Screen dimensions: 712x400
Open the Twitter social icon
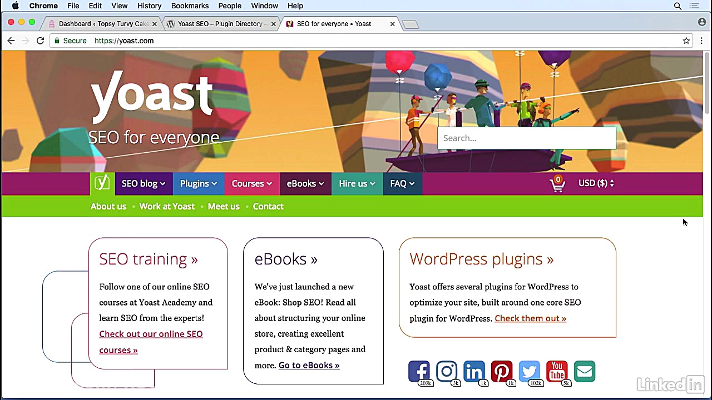[529, 372]
